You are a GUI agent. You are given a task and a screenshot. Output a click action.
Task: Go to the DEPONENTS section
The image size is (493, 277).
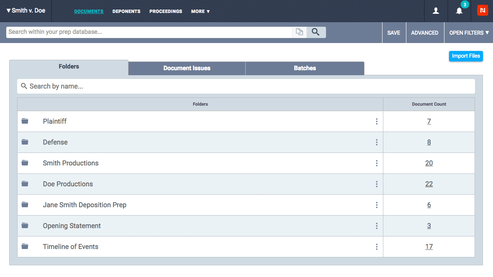[x=126, y=11]
